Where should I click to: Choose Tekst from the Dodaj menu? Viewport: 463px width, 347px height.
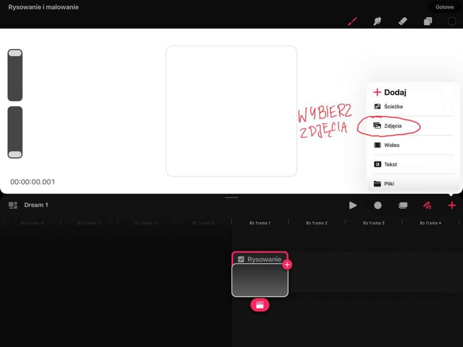coord(413,164)
